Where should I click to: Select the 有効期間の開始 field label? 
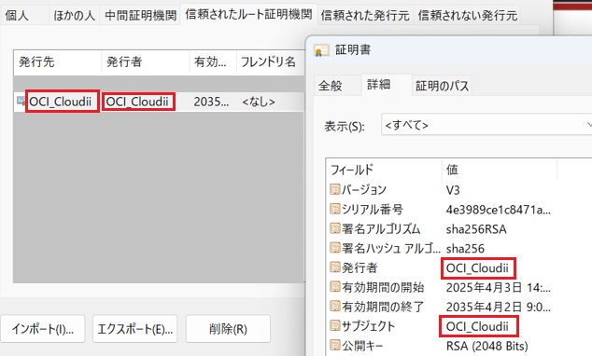coord(383,287)
